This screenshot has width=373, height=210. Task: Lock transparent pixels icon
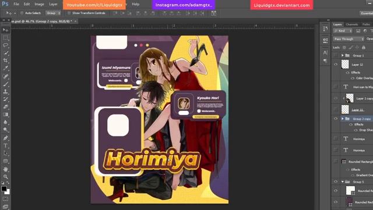point(344,47)
